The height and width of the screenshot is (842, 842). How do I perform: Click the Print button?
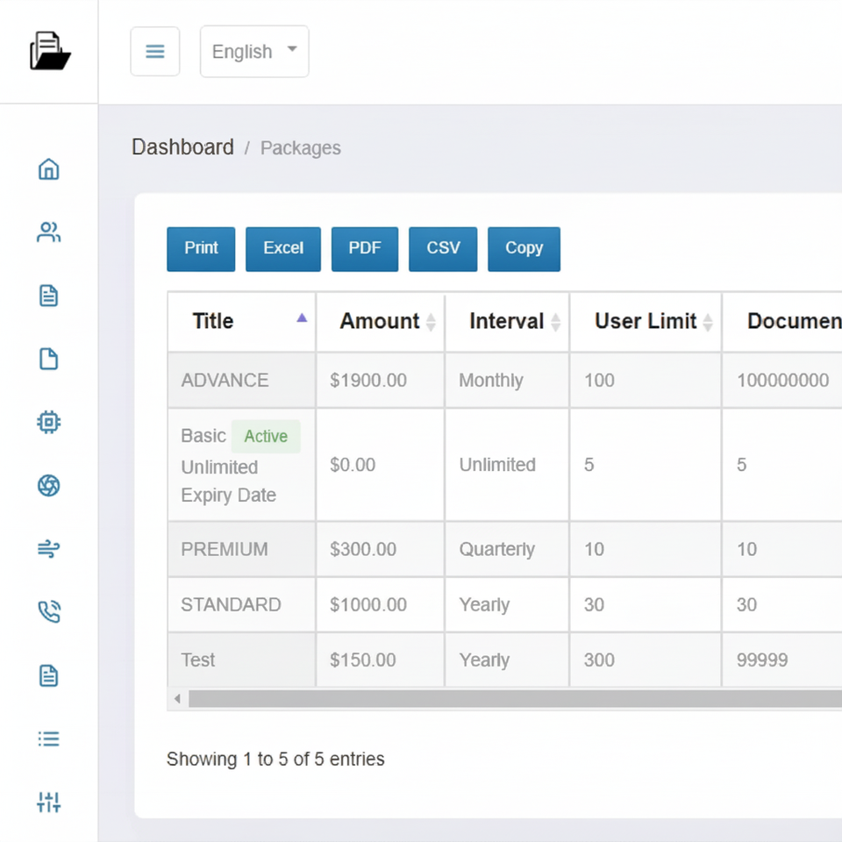(x=201, y=248)
